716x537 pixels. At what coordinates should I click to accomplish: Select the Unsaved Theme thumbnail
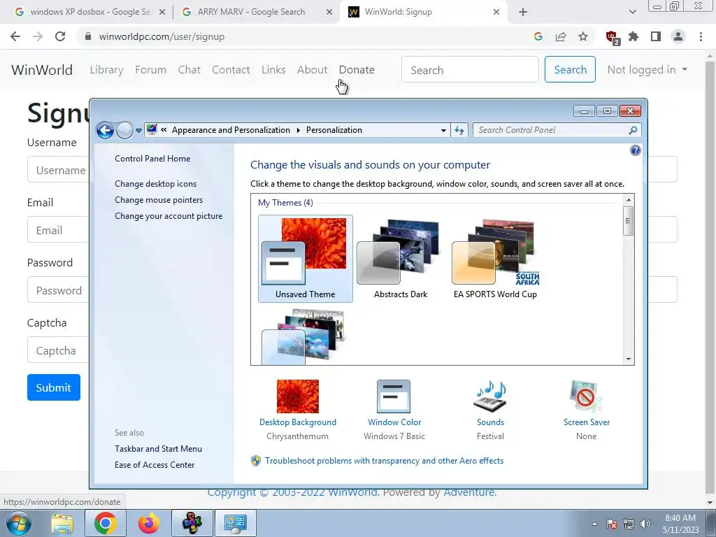306,259
